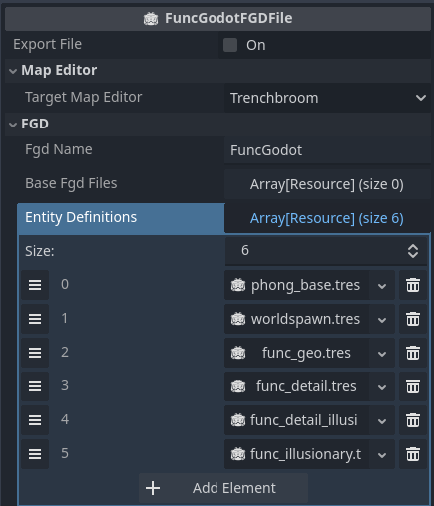Click the resource icon beside worldspawn.tres
434x506 pixels.
[x=238, y=319]
